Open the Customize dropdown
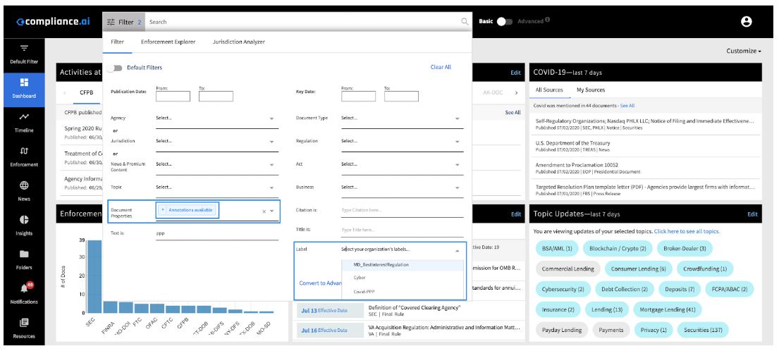Viewport: 779px width, 351px height. click(x=743, y=51)
